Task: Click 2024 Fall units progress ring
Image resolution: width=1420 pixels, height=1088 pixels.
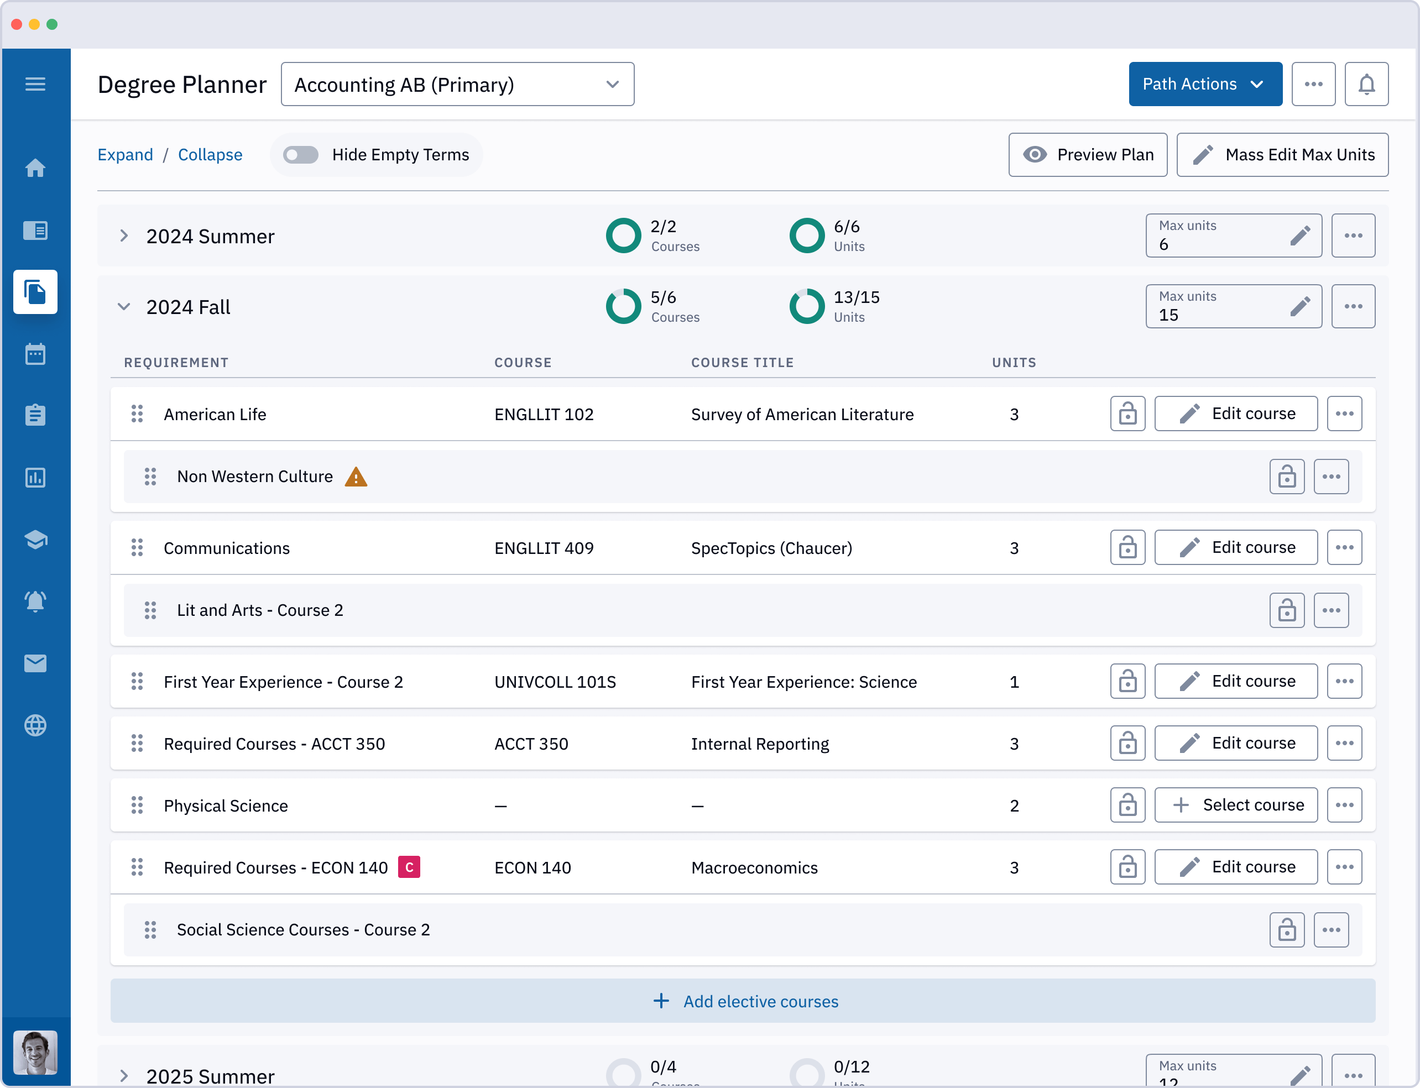Action: coord(807,306)
